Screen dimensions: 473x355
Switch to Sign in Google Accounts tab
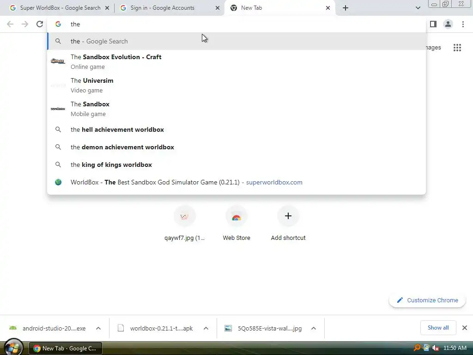tap(169, 8)
